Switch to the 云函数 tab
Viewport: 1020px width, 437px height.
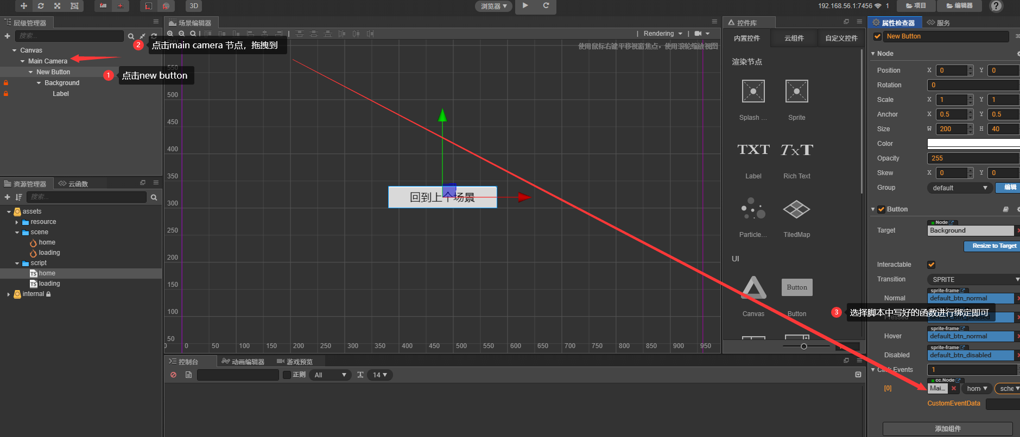[x=73, y=184]
